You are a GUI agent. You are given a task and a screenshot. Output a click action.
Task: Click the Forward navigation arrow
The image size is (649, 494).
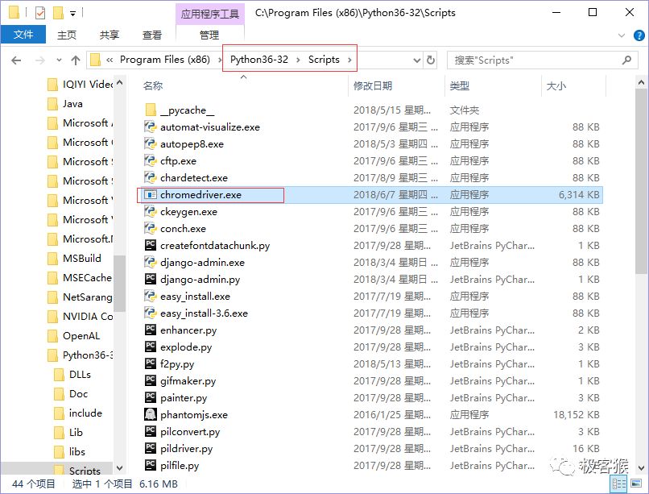(39, 60)
